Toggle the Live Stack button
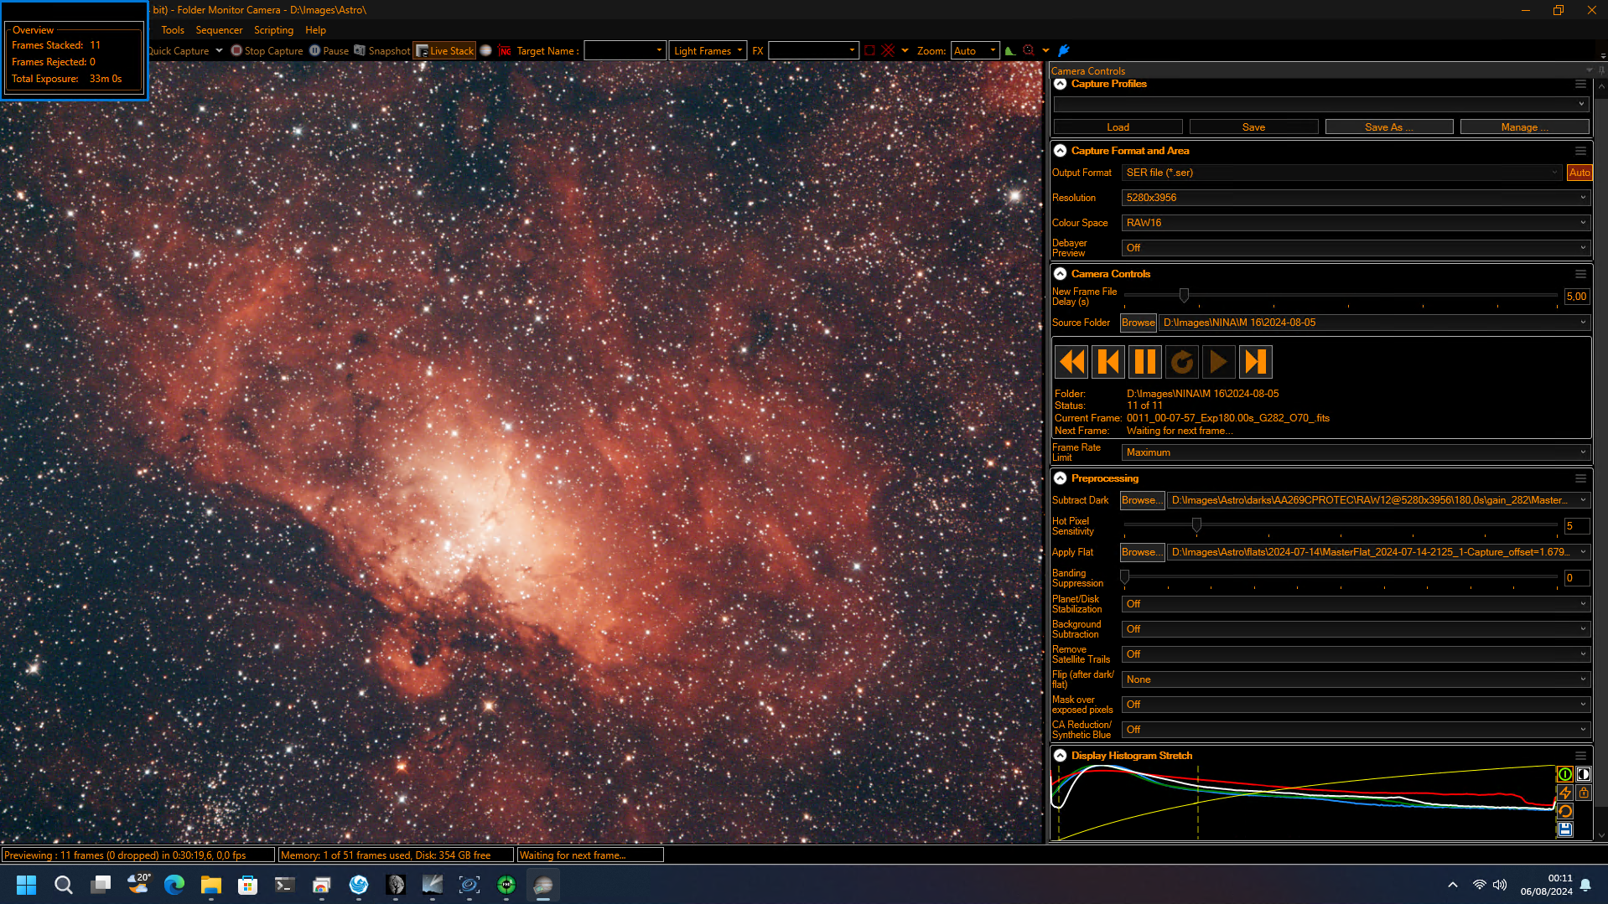 click(x=445, y=51)
